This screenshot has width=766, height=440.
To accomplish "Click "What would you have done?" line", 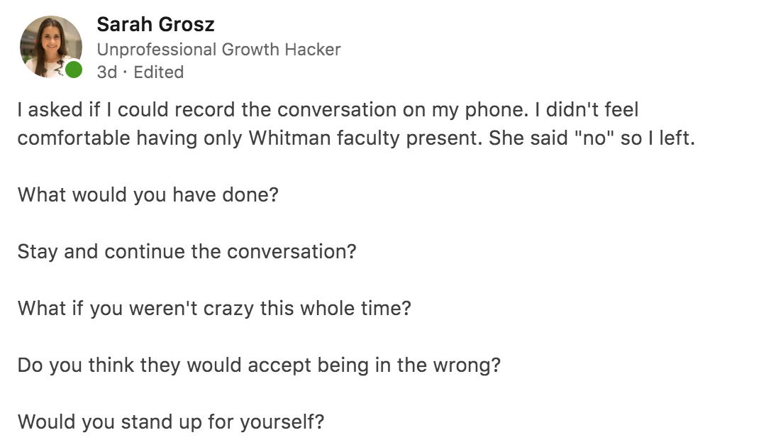I will (x=148, y=195).
